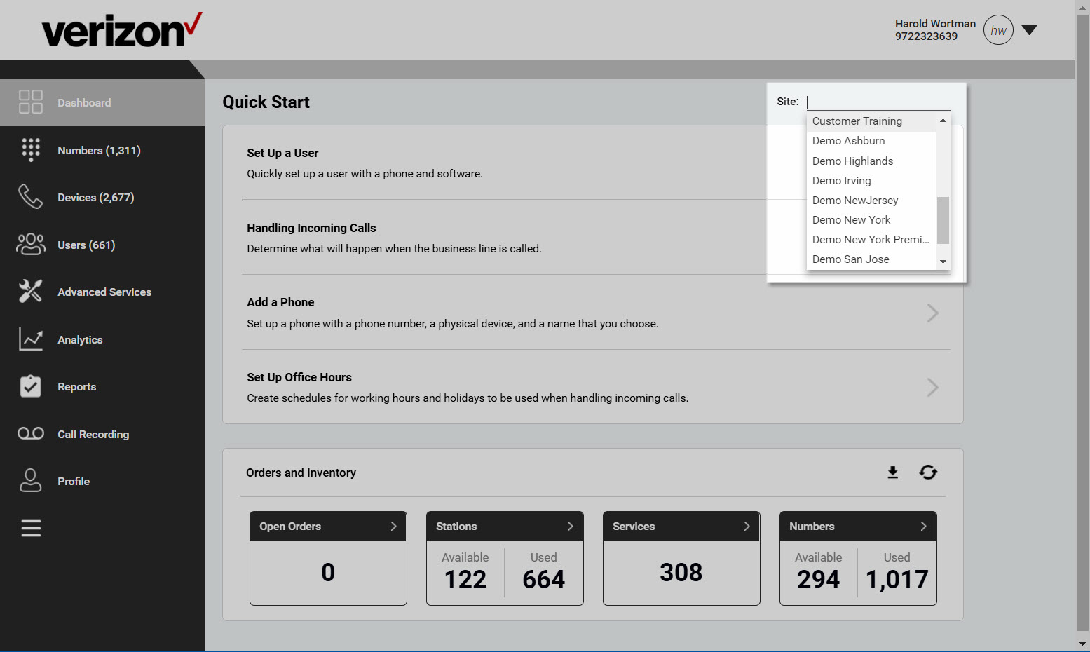Image resolution: width=1090 pixels, height=652 pixels.
Task: Select Demo Irving site option
Action: (871, 180)
